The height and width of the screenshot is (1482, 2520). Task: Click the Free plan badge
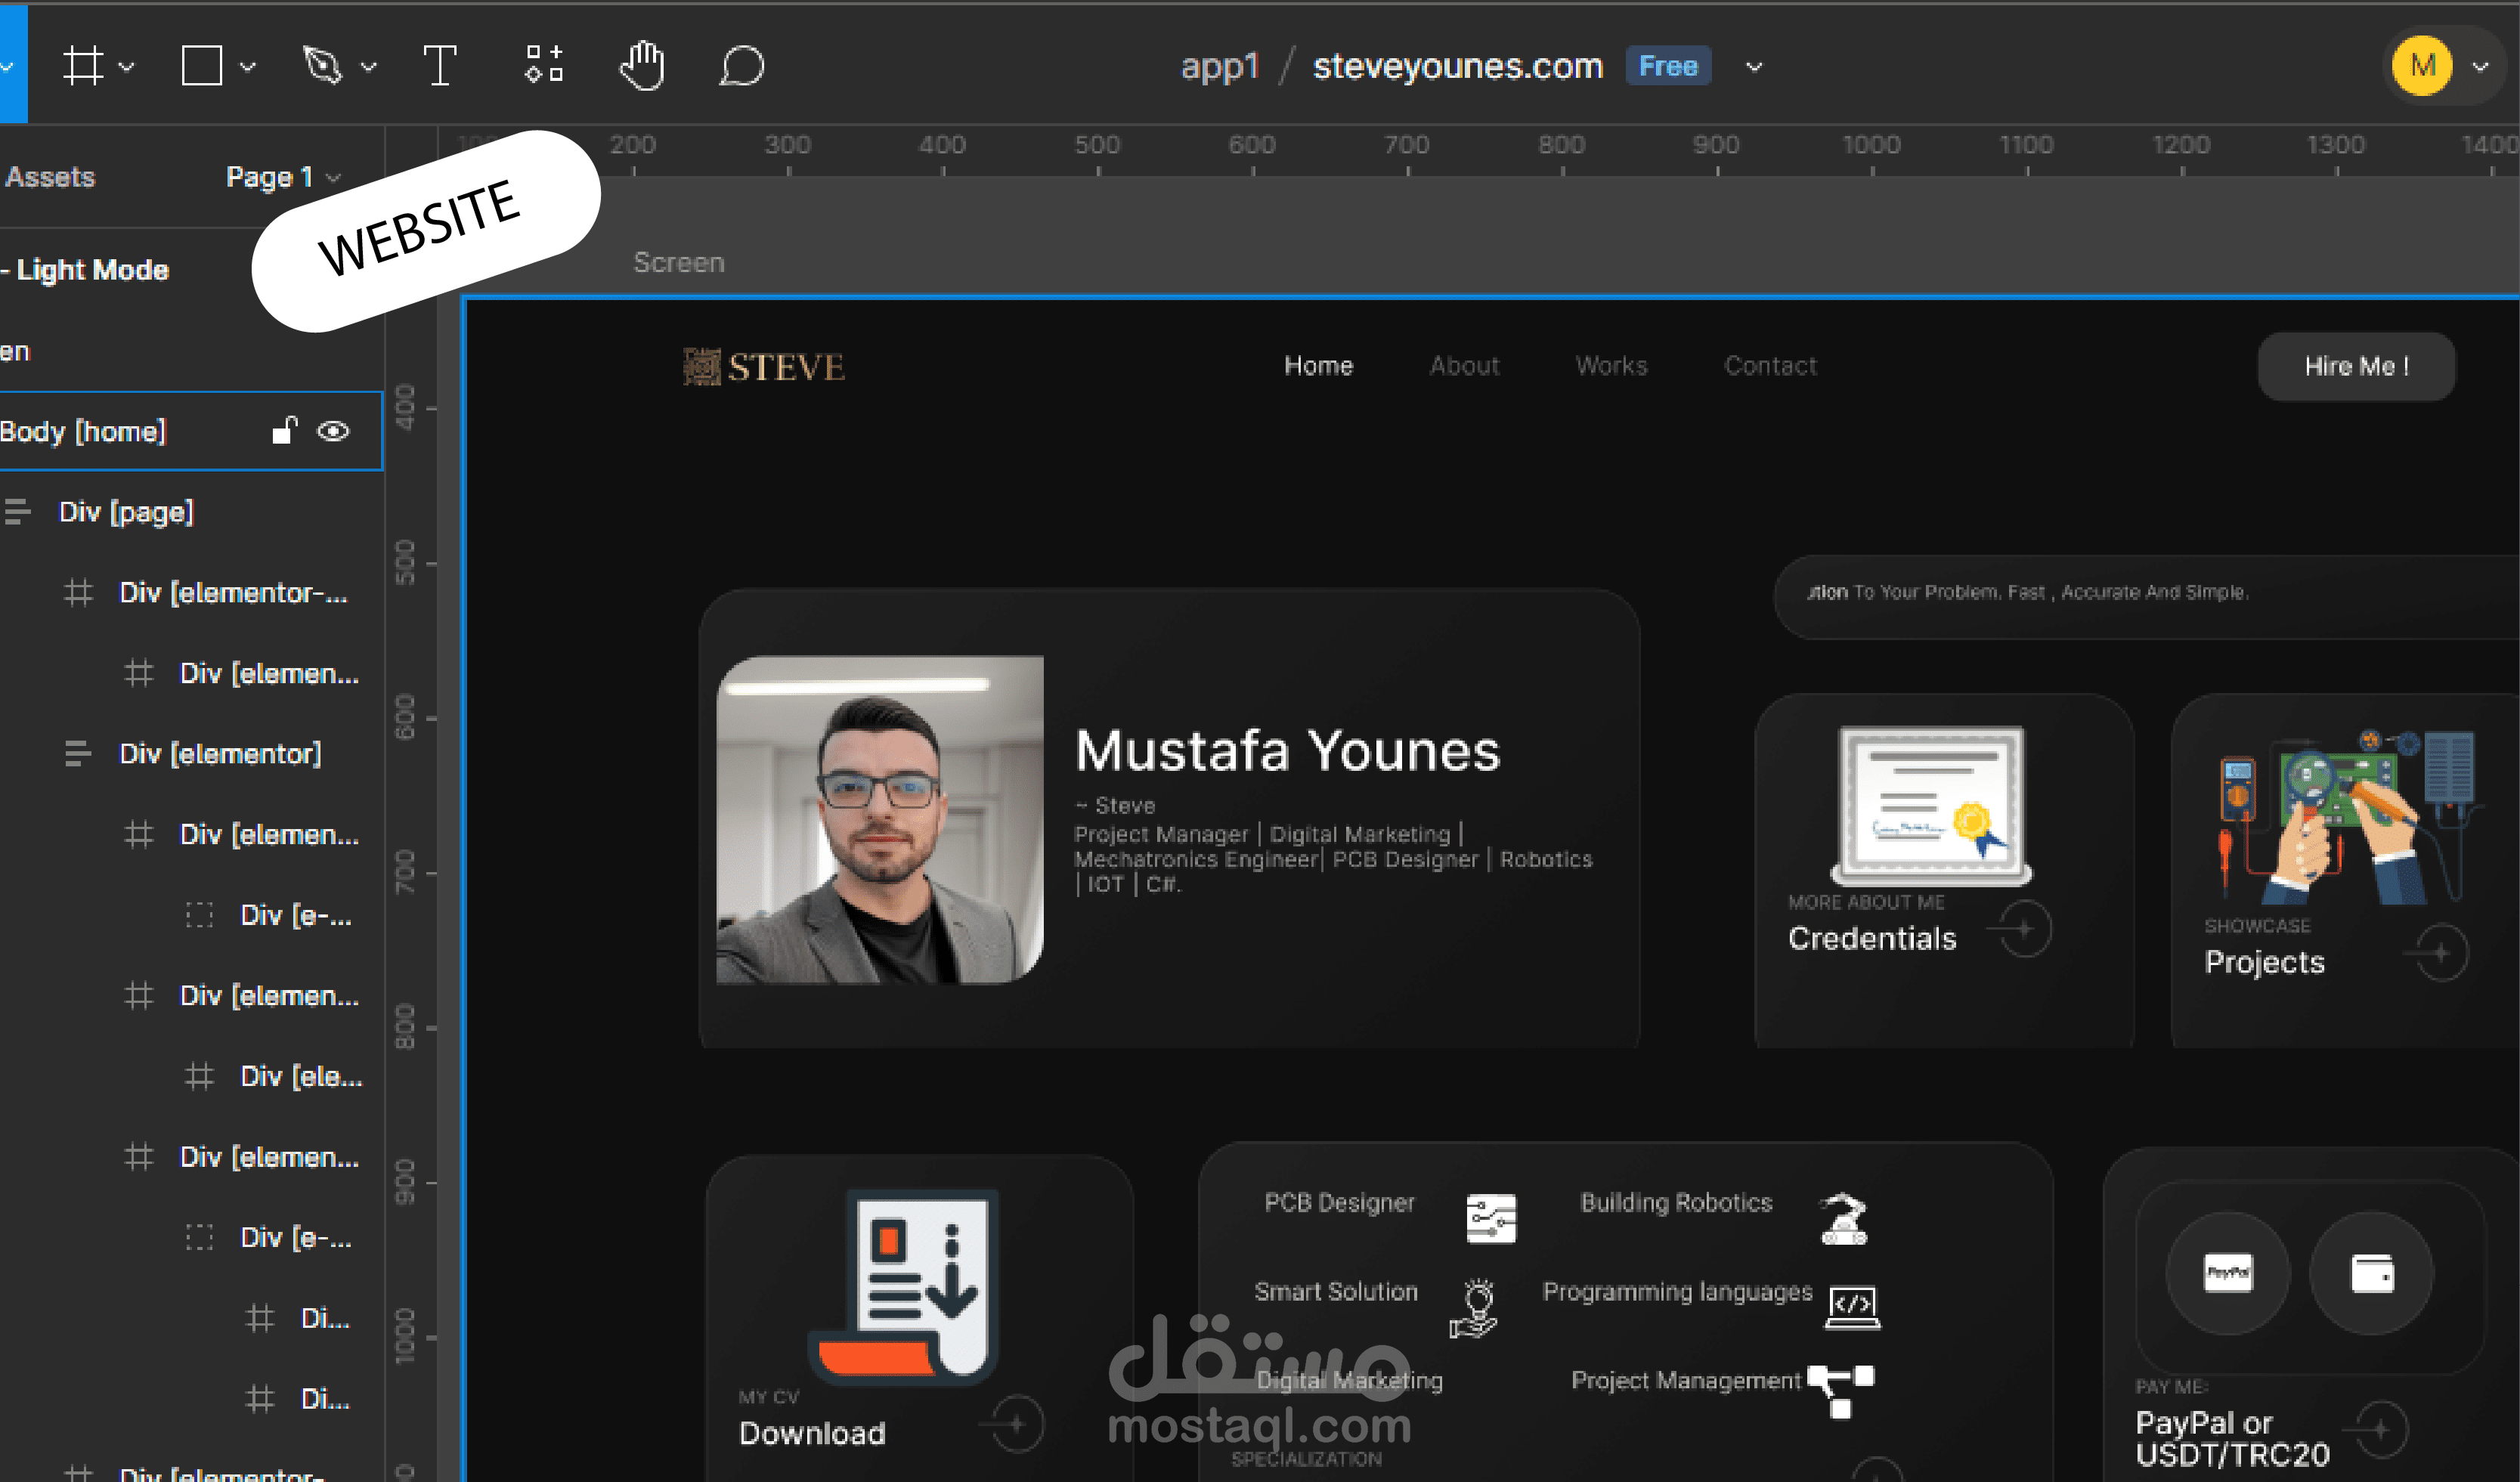1668,66
